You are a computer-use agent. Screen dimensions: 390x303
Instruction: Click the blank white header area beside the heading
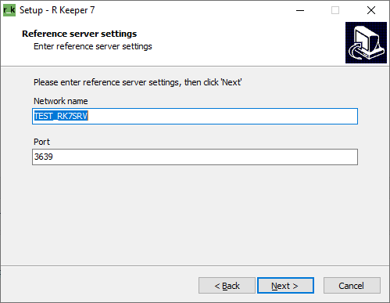(x=248, y=41)
